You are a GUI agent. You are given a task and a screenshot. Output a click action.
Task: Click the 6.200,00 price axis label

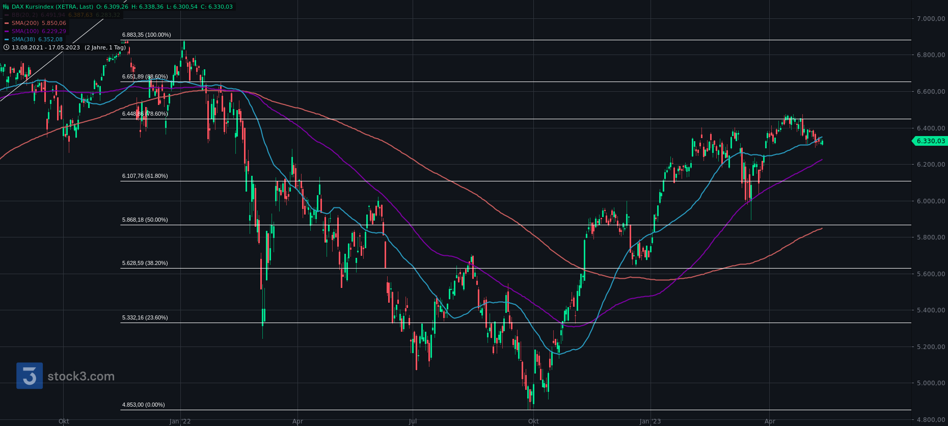pos(931,165)
